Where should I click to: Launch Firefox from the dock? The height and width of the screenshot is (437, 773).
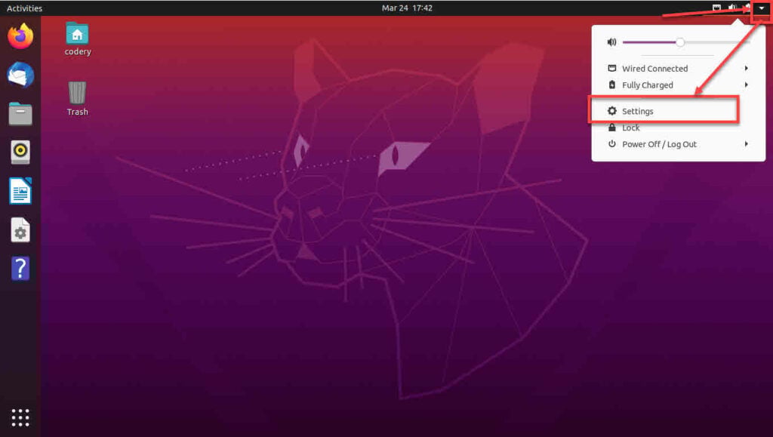pyautogui.click(x=20, y=36)
